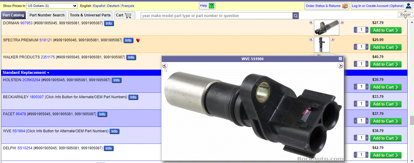Open DELPHI SS10254 link
414x163 pixels.
pyautogui.click(x=25, y=148)
